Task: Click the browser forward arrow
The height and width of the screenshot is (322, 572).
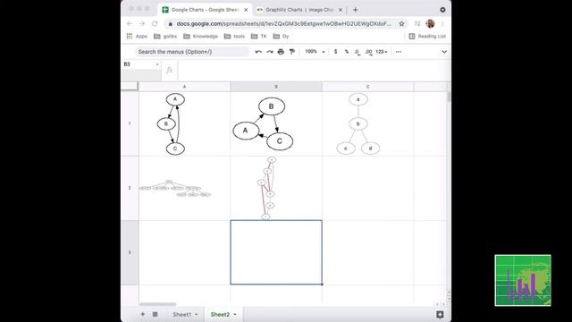Action: click(x=142, y=24)
